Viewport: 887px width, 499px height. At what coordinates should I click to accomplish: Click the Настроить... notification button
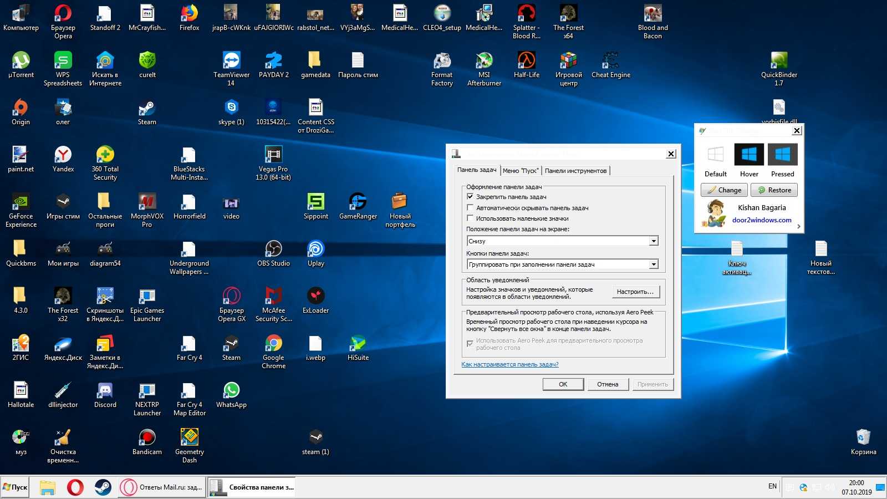point(635,292)
